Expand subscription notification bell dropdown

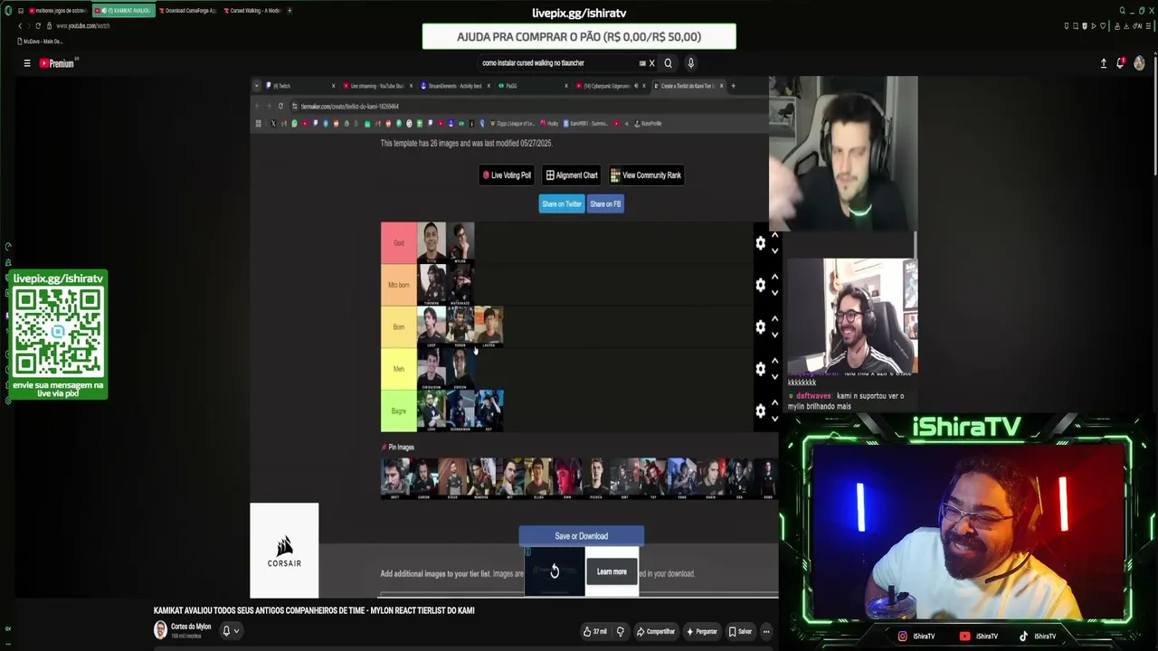click(231, 631)
